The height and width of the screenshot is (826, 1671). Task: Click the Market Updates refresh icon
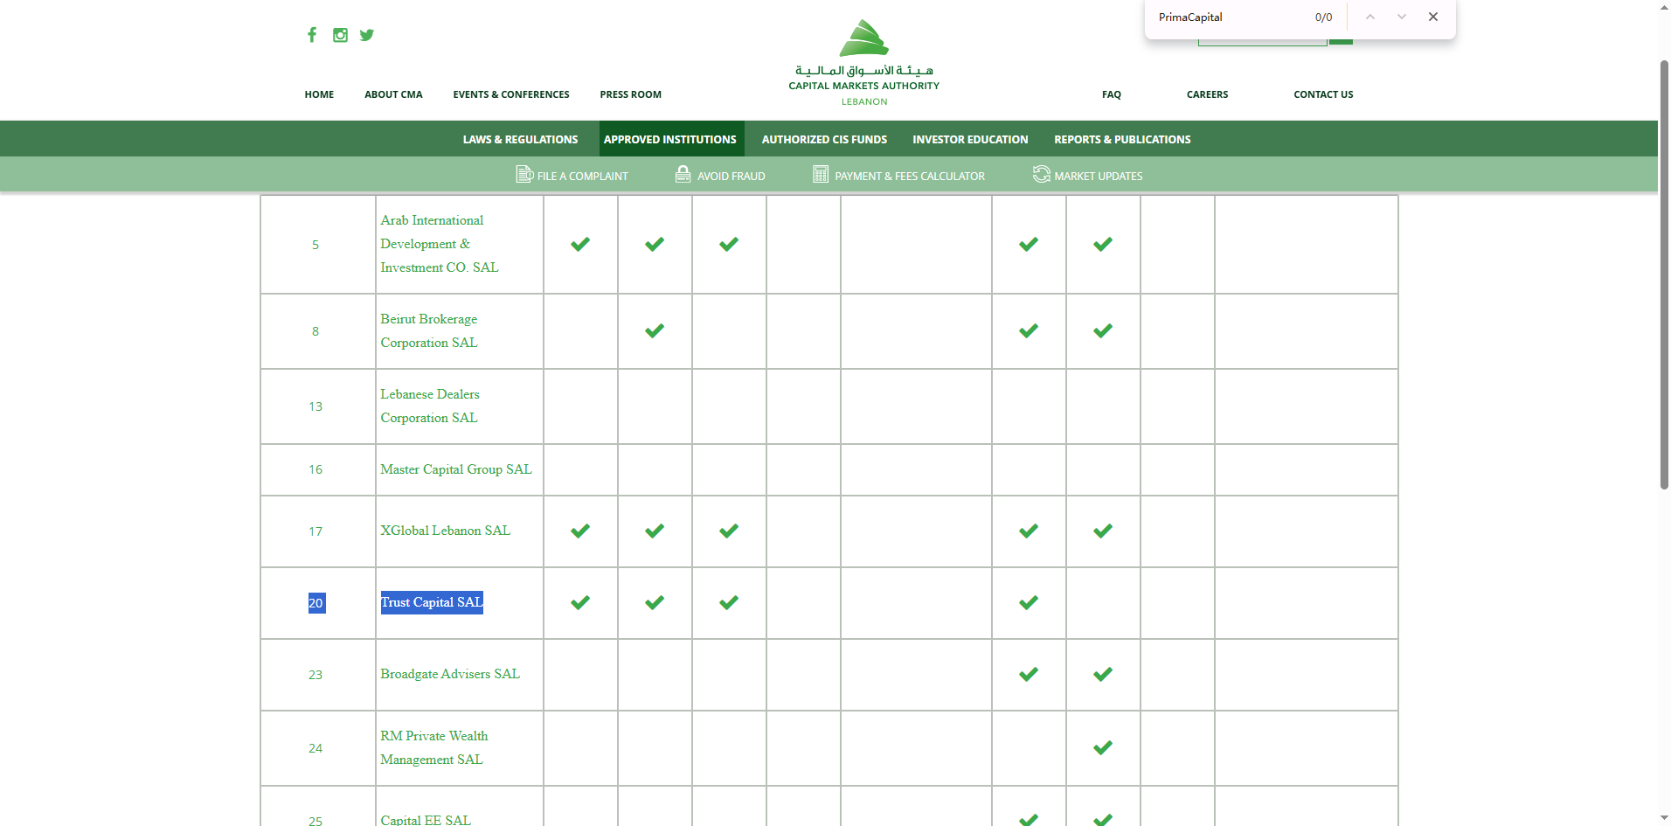[x=1041, y=175]
